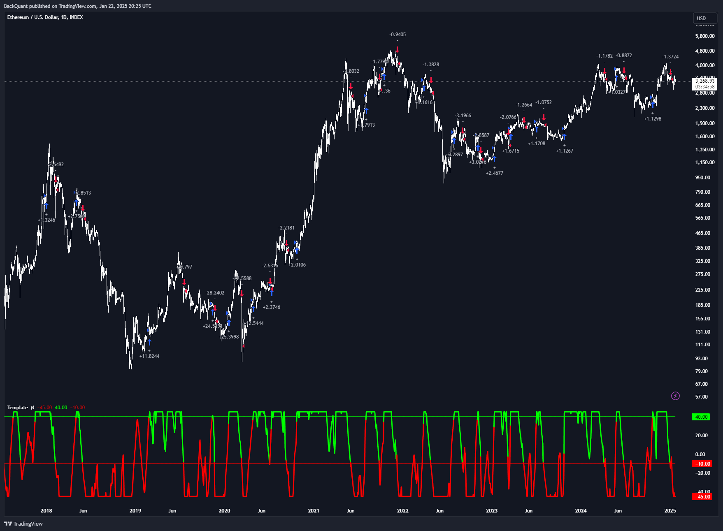Image resolution: width=723 pixels, height=531 pixels.
Task: Click the Ethereum / U.S. Dollar chart title
Action: tap(45, 17)
